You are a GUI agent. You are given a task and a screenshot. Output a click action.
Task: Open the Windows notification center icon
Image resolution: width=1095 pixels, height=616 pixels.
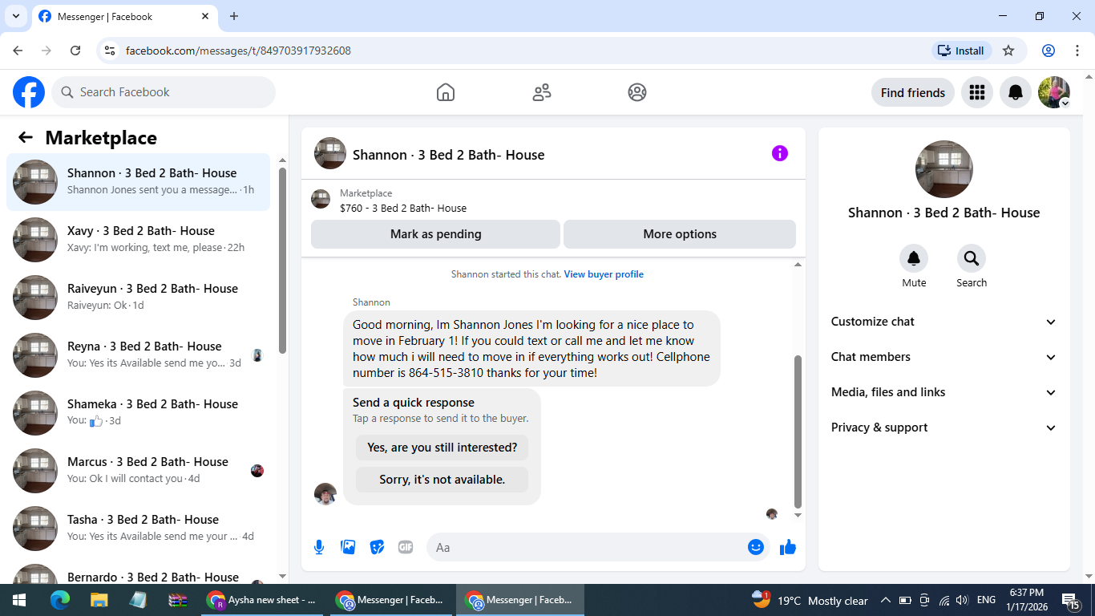[x=1071, y=600]
